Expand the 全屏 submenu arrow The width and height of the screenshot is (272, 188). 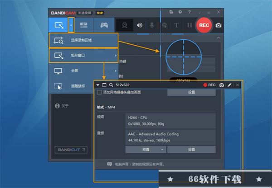[116, 71]
